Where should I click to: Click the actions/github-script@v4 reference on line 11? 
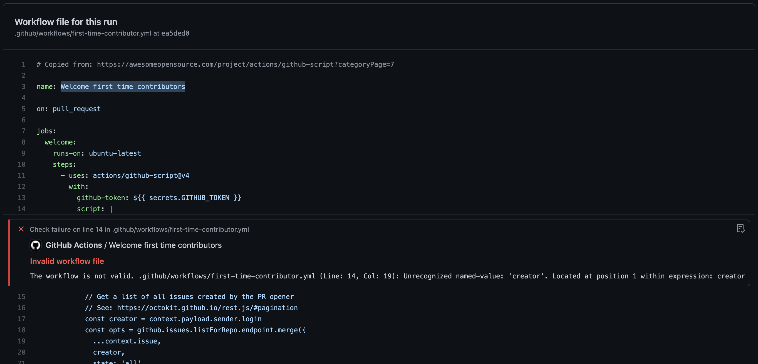(x=141, y=175)
